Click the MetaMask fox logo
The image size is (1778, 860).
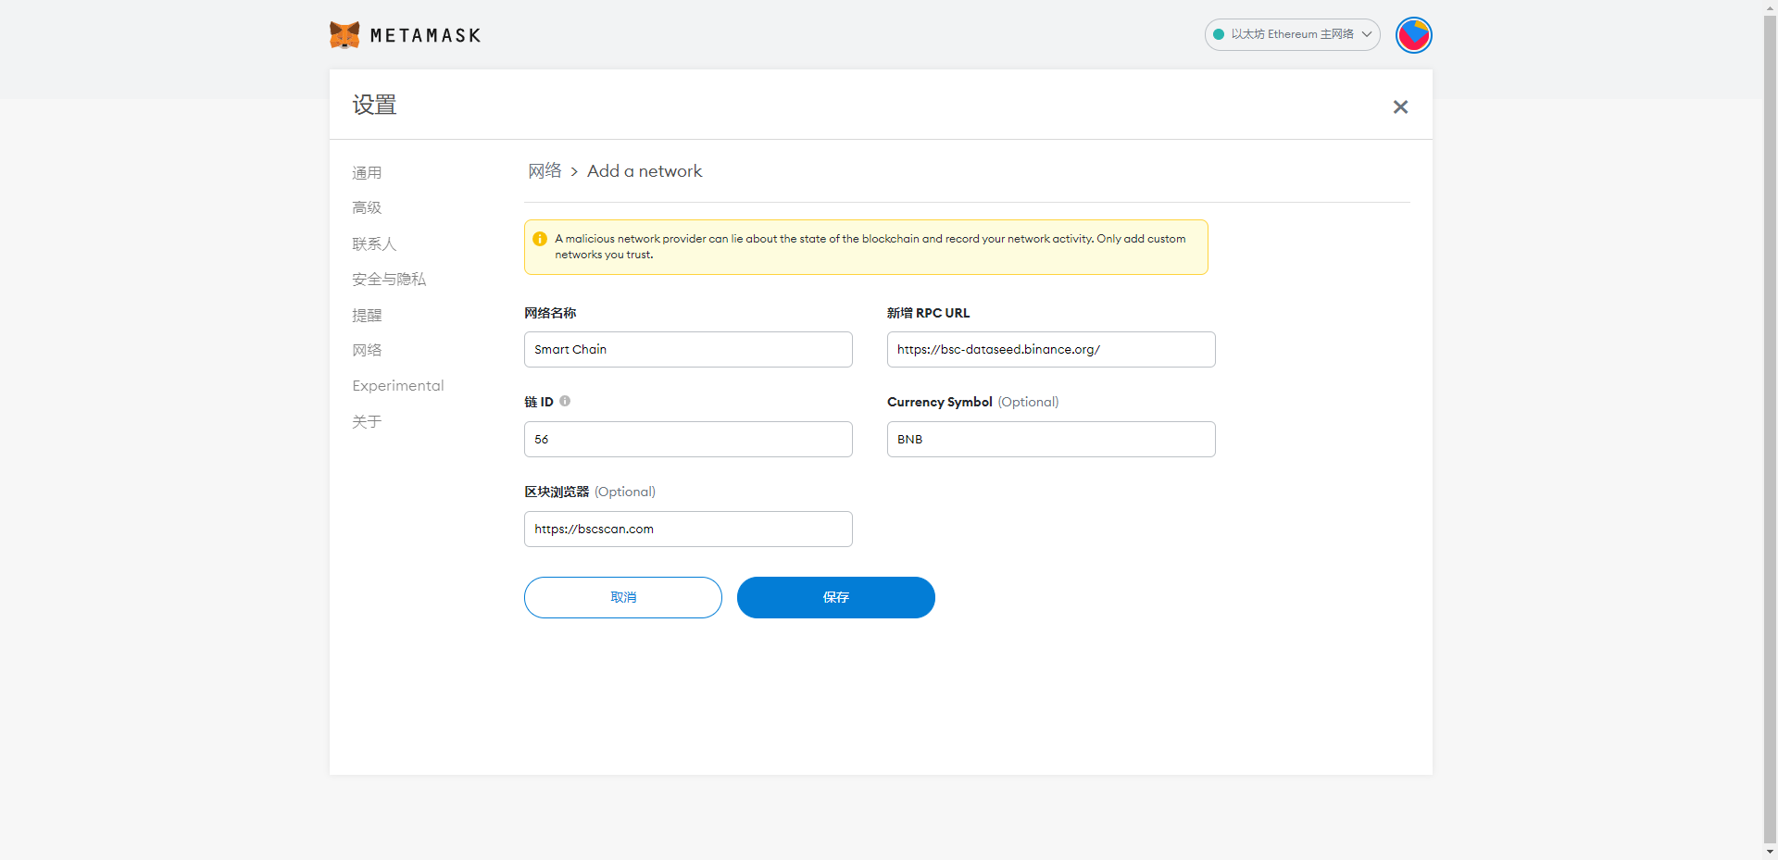point(344,35)
